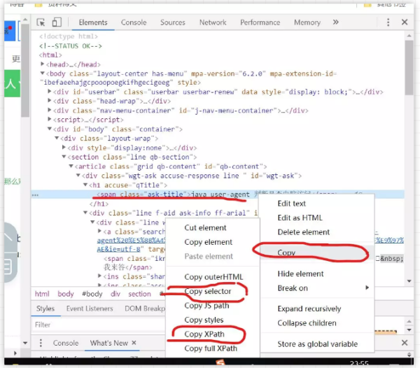The width and height of the screenshot is (420, 368).
Task: Close the What's New drawer tab
Action: [134, 343]
